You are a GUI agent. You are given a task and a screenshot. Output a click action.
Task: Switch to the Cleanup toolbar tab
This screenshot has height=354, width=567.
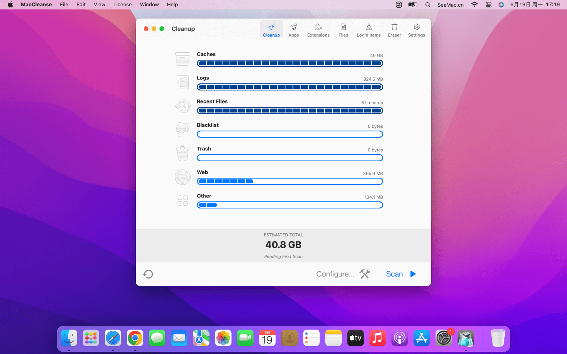click(271, 29)
